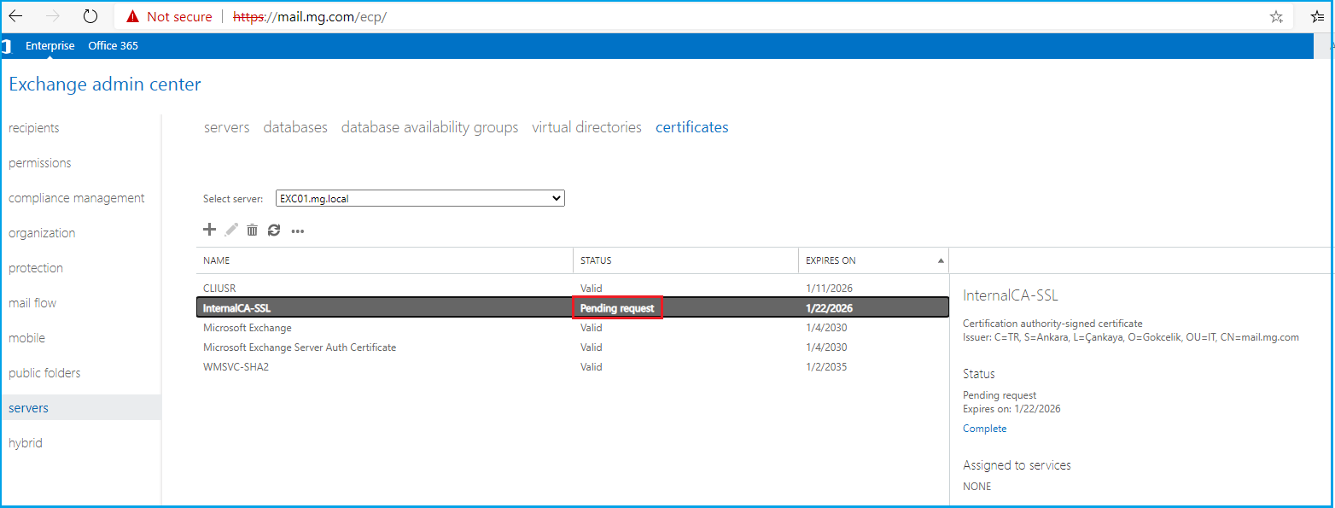Refresh the certificate list
Image resolution: width=1335 pixels, height=508 pixels.
pyautogui.click(x=274, y=230)
